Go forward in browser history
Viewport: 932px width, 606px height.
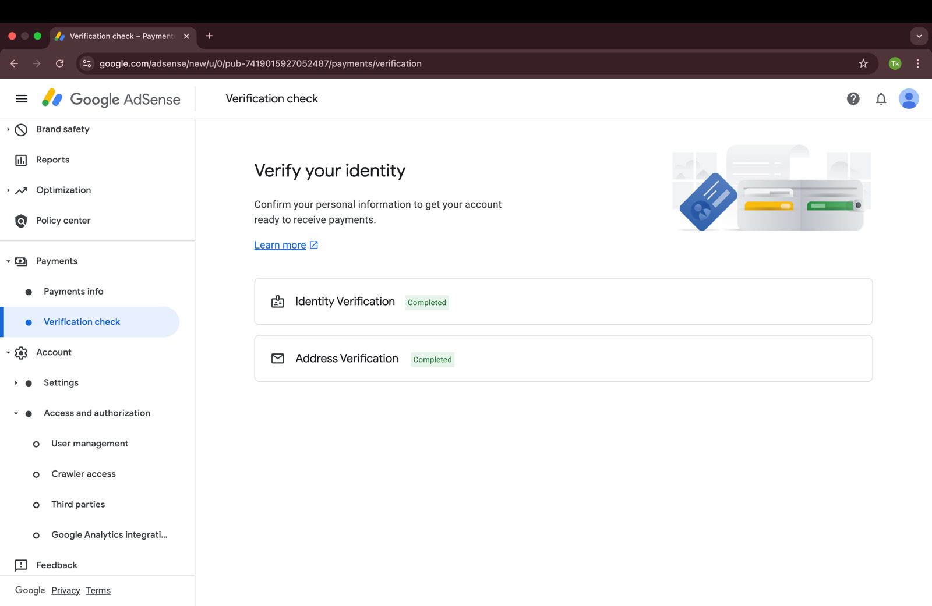pyautogui.click(x=37, y=63)
